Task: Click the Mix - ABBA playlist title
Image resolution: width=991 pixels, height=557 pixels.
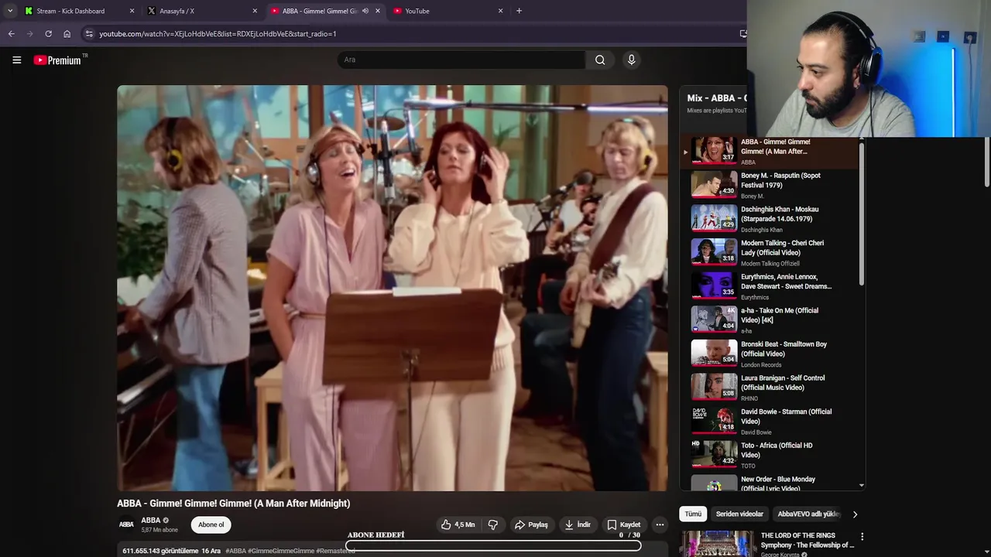Action: point(717,98)
